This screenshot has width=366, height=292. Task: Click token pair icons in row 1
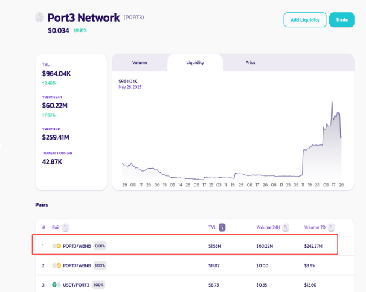[x=57, y=246]
